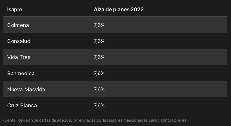
Task: Click the Isapre column header
Action: (x=14, y=10)
